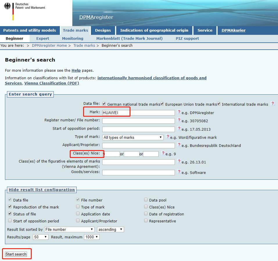Screen dimensions: 278x261
Task: Open Markenblatt (Trade Mark Journal) sub-tab
Action: point(130,39)
